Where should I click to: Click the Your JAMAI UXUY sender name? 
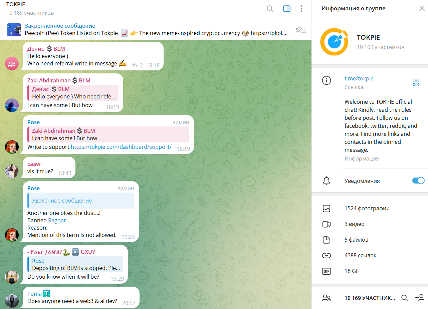click(61, 252)
